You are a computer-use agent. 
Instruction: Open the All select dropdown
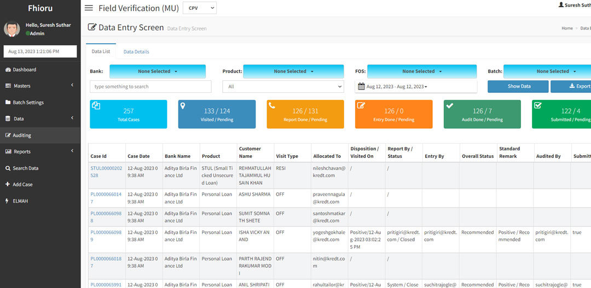(283, 86)
